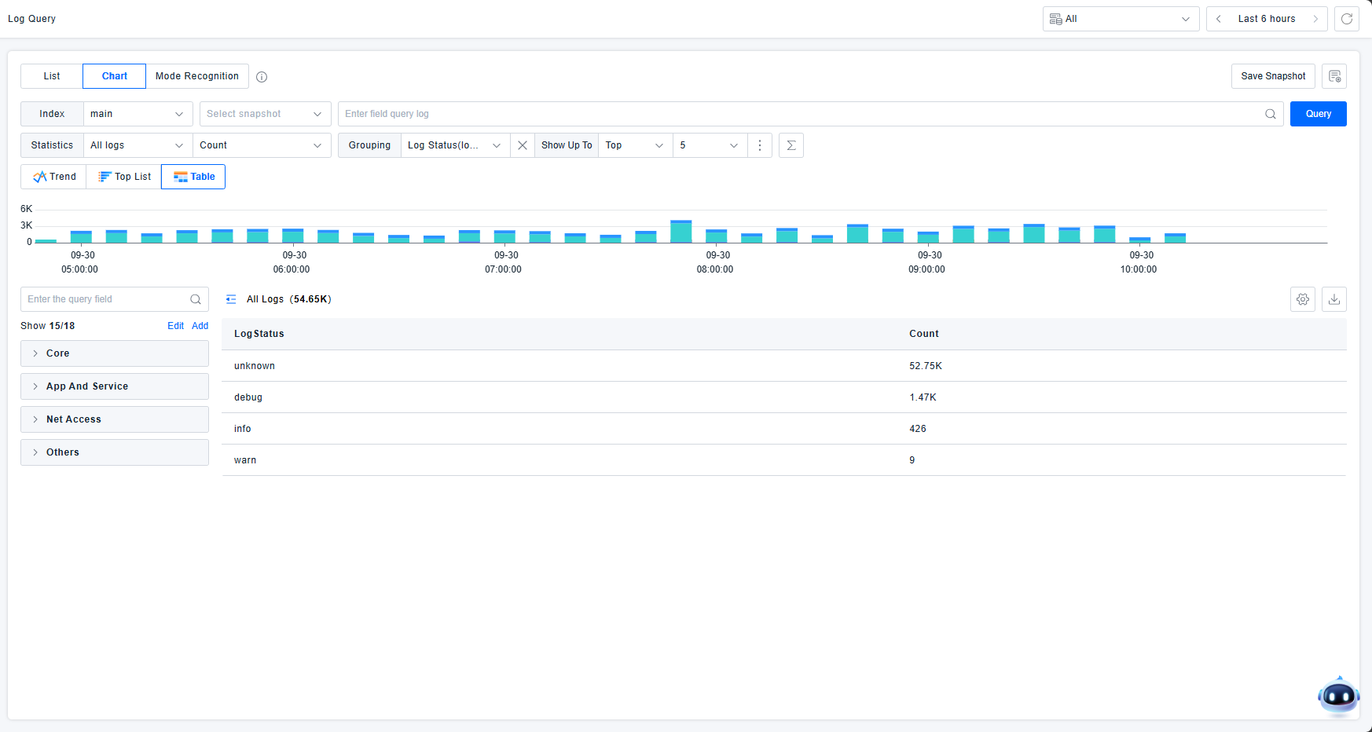Open the Select snapshot dropdown
The image size is (1372, 732).
click(265, 114)
